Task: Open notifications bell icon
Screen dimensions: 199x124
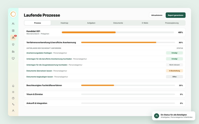Action: pos(13,86)
